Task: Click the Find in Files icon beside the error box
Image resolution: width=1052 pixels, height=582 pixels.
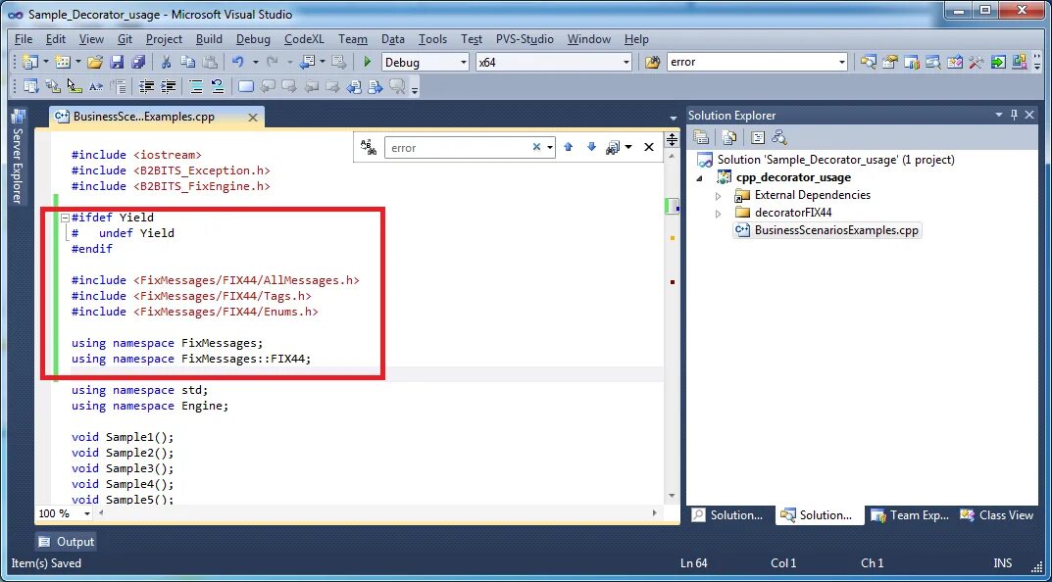Action: pos(652,63)
